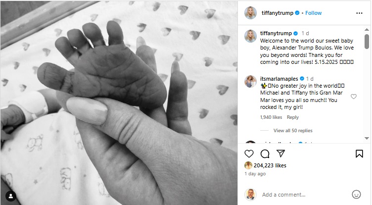
Task: Show tagged people icon on photo
Action: (11, 196)
